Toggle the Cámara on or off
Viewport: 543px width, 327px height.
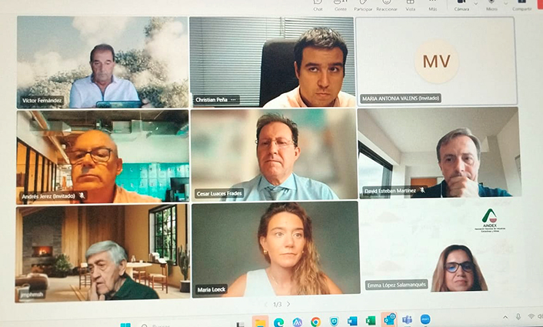461,5
